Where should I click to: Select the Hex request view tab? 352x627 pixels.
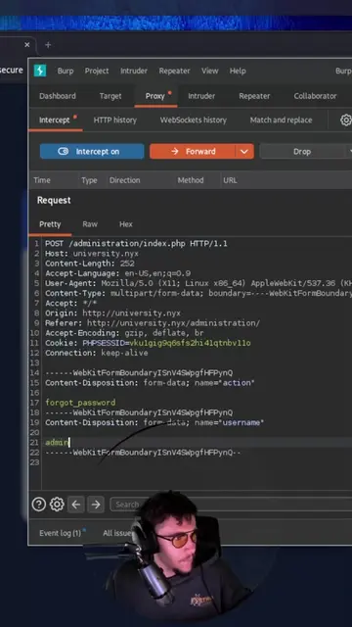(x=126, y=224)
